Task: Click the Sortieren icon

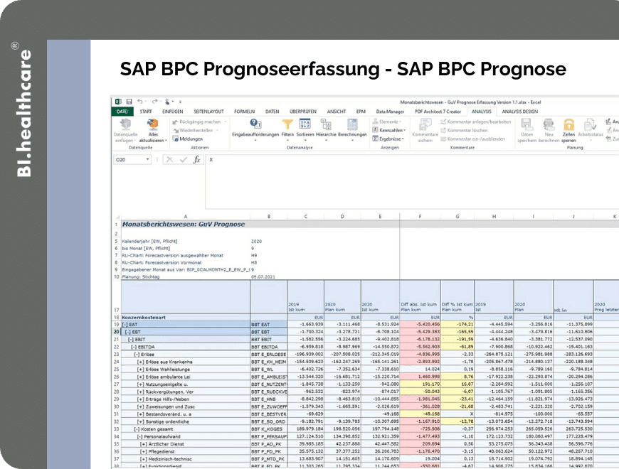Action: pyautogui.click(x=305, y=124)
